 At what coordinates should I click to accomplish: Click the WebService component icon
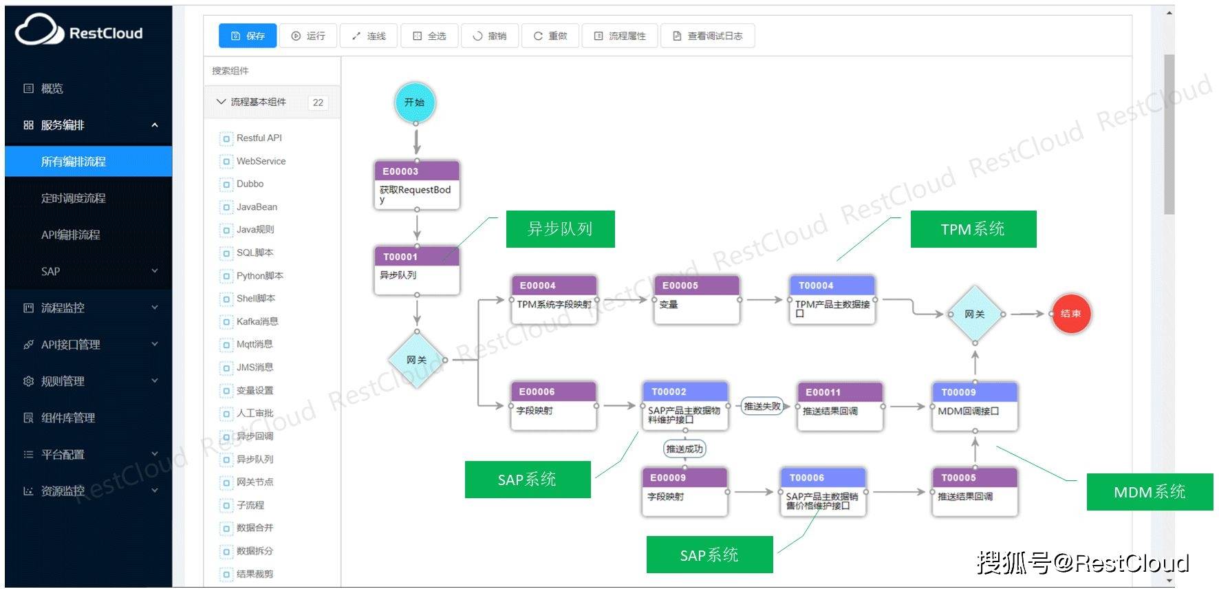pyautogui.click(x=226, y=162)
